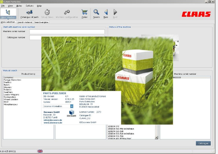Select LEXION 570 entry

coord(114,126)
